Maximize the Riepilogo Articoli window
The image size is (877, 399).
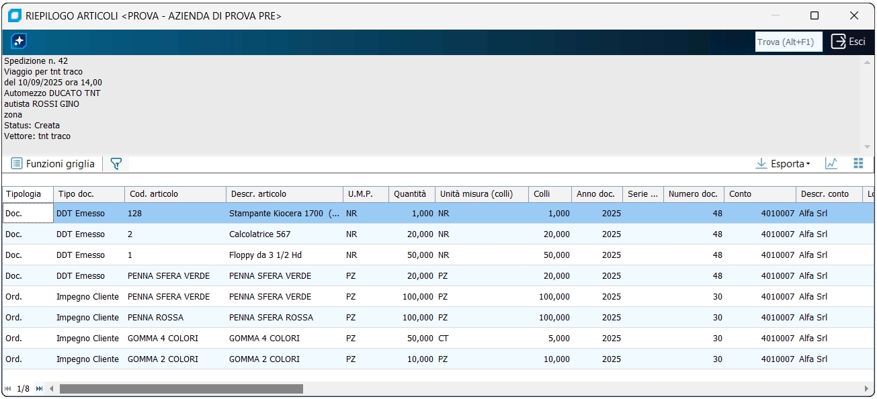(815, 15)
